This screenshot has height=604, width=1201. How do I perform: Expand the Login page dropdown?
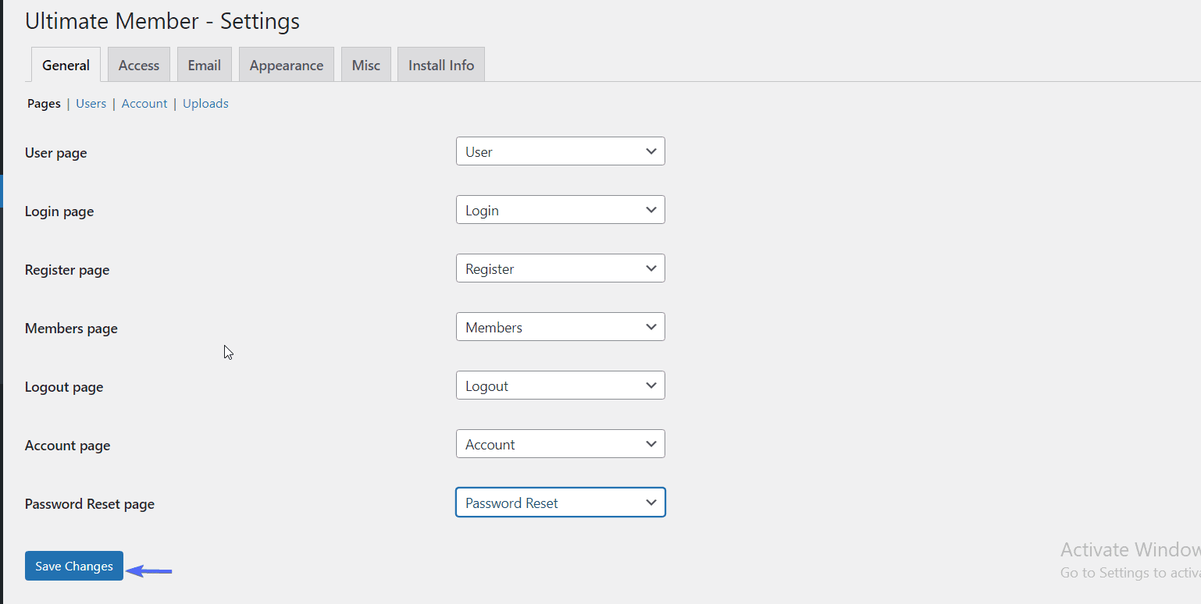pos(561,210)
